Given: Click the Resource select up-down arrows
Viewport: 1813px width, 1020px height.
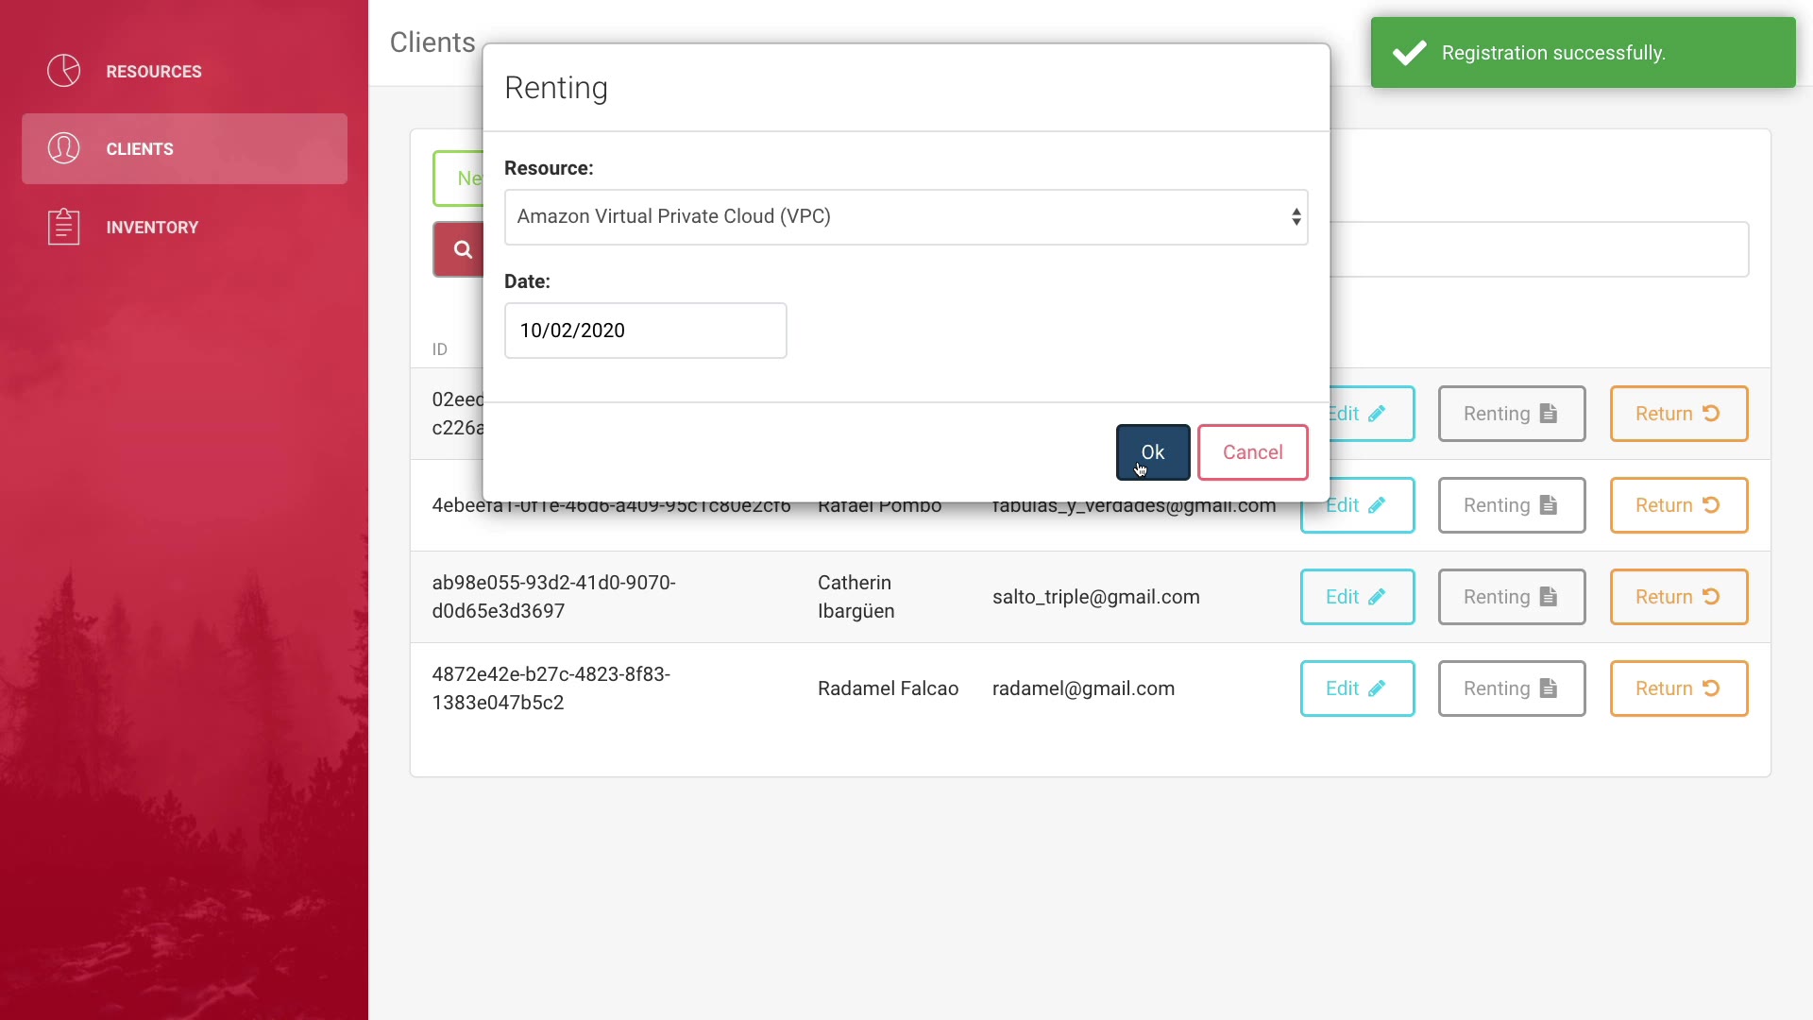Looking at the screenshot, I should point(1296,217).
